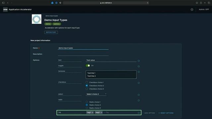Remove the select option with its minus icon

139,95
